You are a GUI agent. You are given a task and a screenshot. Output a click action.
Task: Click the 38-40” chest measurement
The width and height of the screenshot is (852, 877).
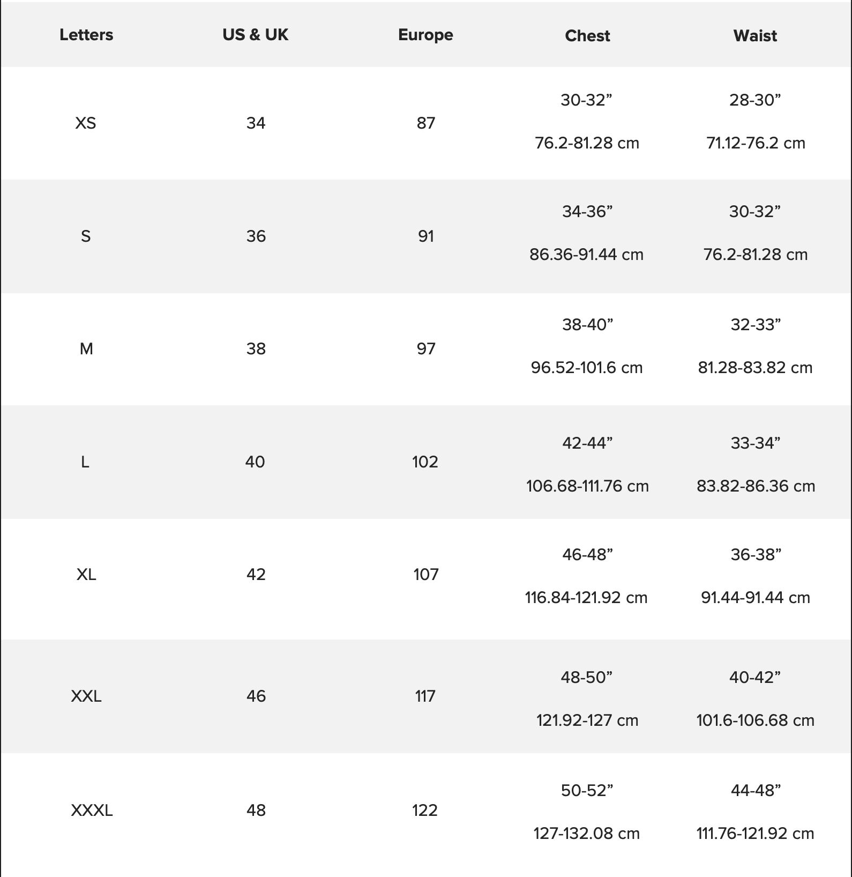587,324
